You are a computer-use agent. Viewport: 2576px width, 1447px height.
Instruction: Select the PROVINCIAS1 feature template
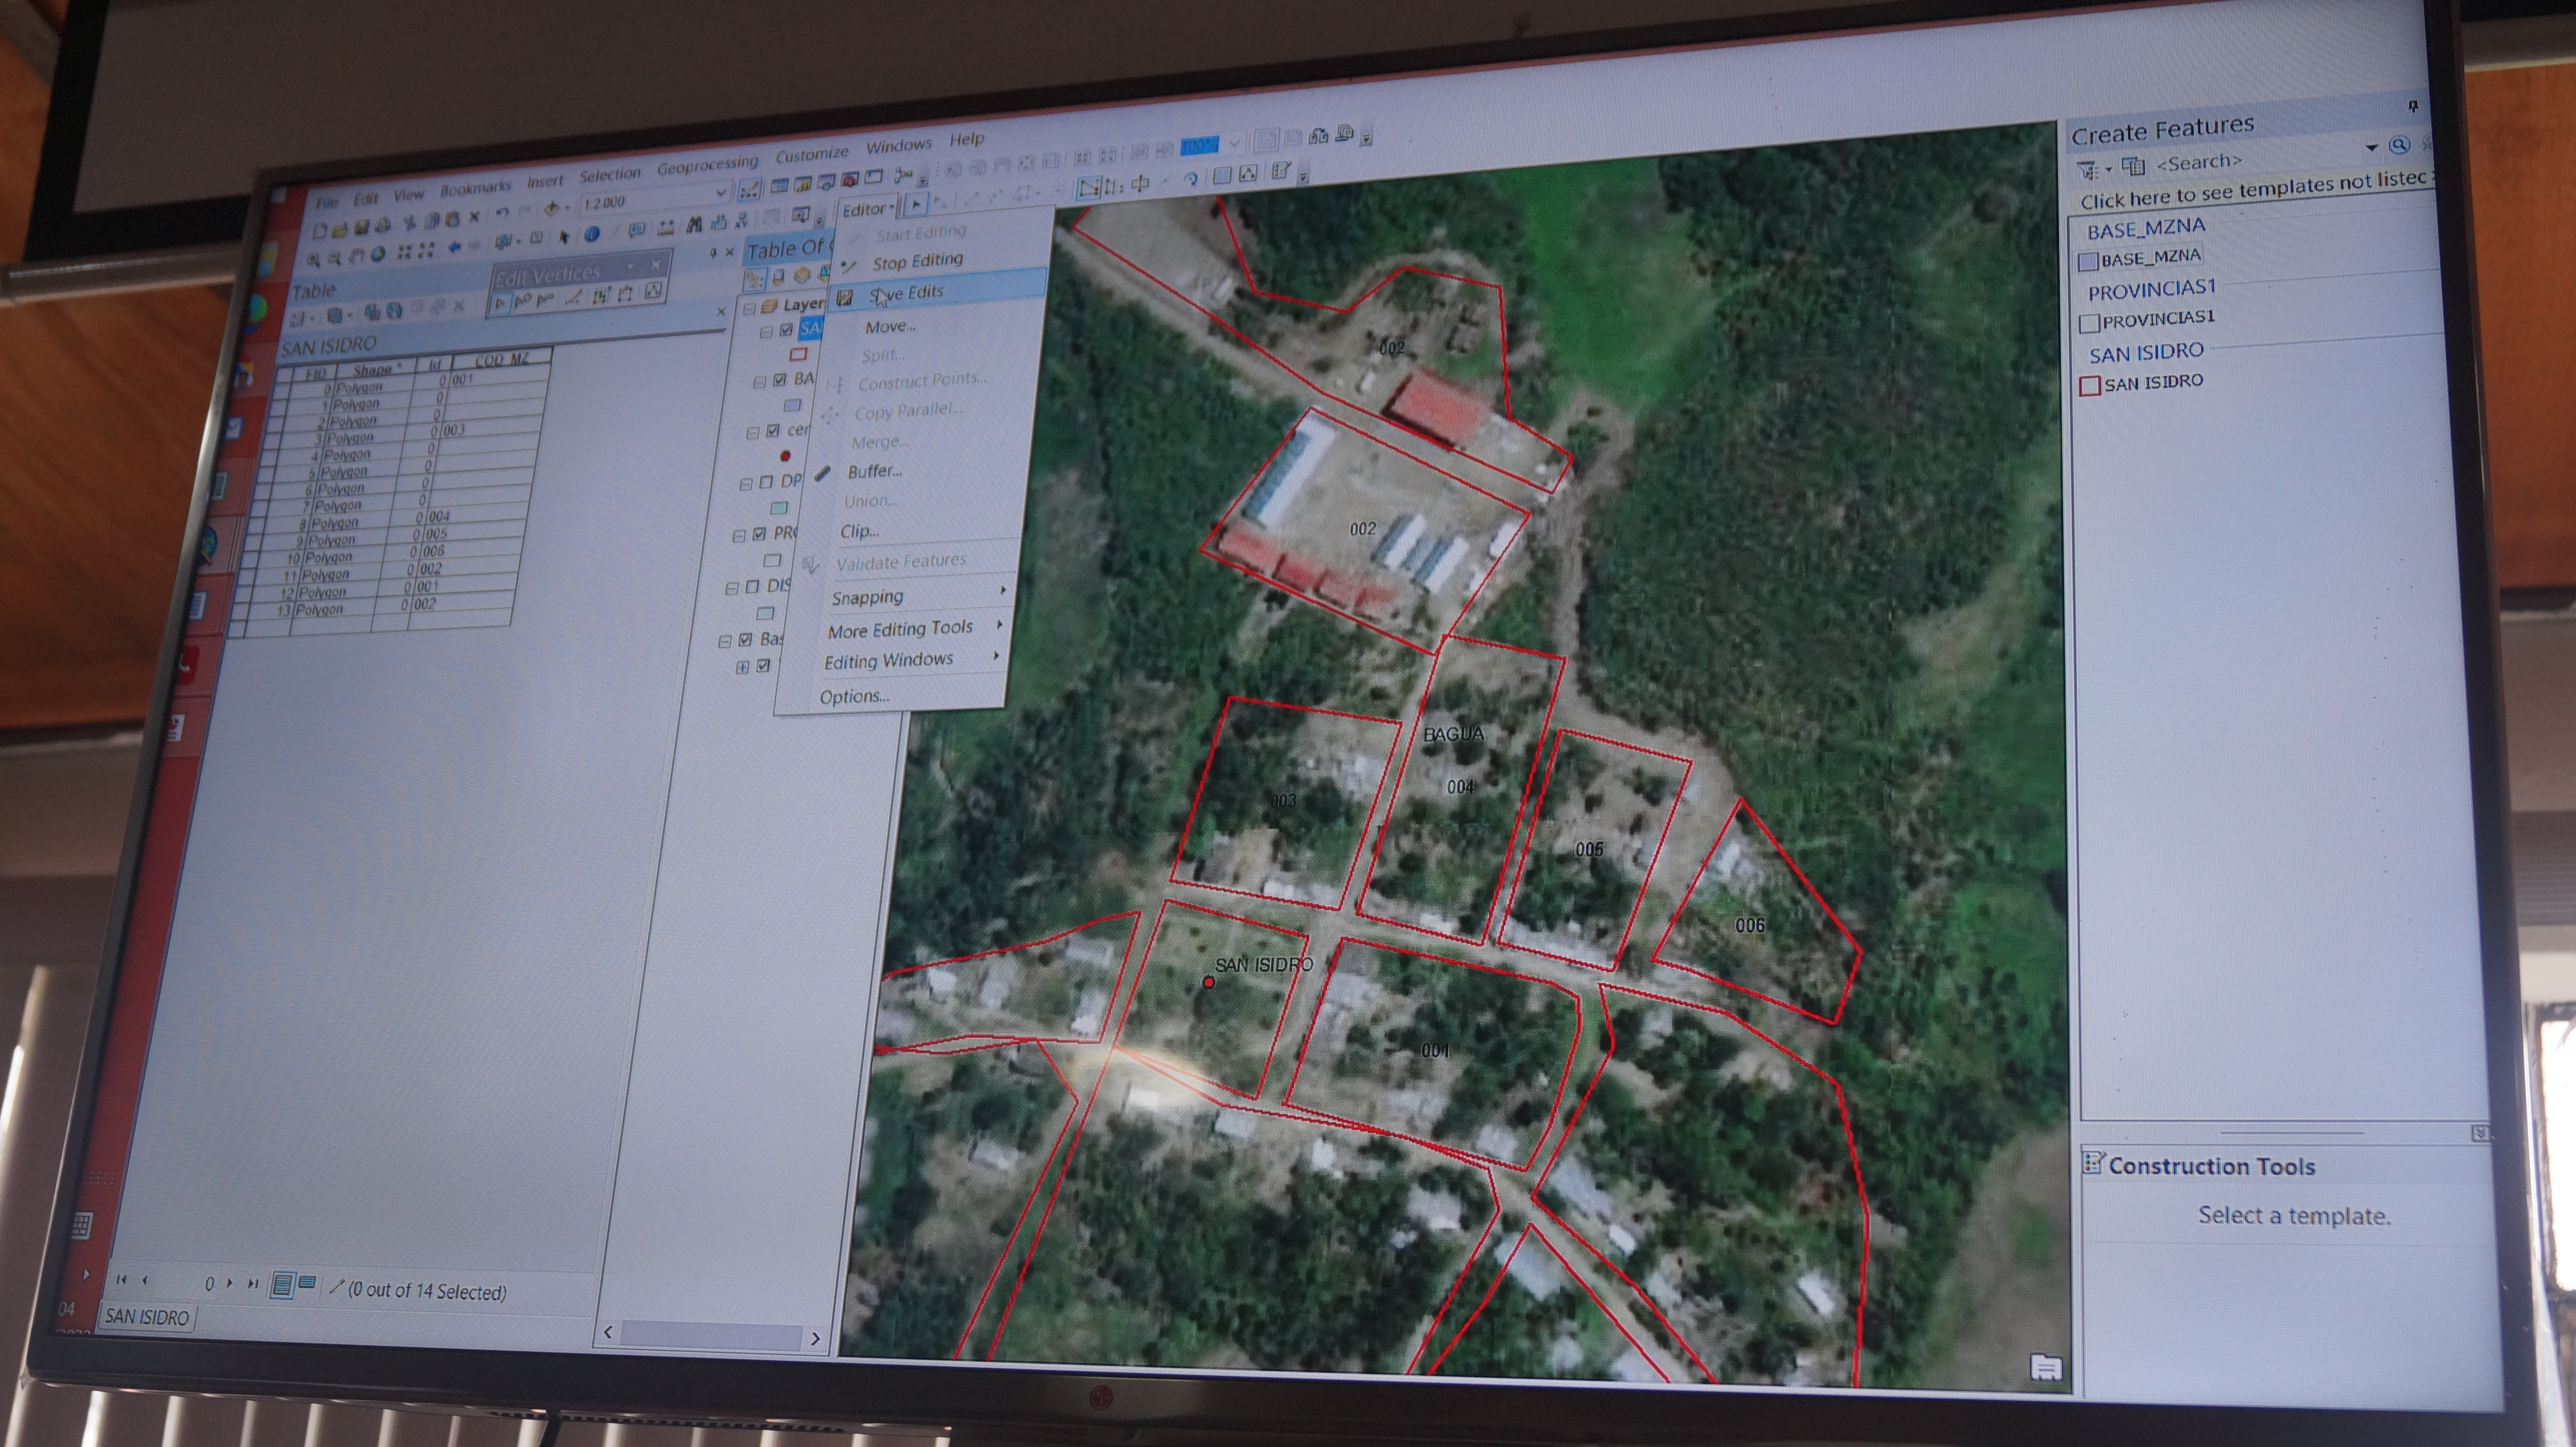pos(2148,320)
